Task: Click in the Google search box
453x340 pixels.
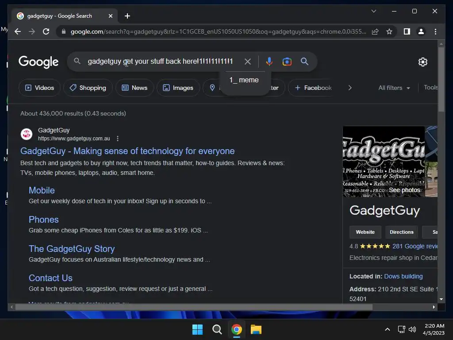Action: (160, 61)
